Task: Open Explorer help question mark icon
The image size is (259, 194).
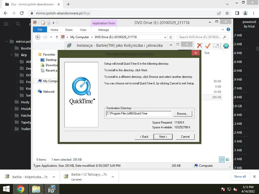Action: (x=228, y=29)
